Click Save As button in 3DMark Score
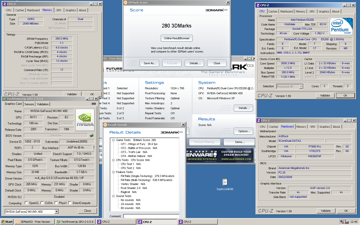This screenshot has width=360, height=225. [150, 63]
